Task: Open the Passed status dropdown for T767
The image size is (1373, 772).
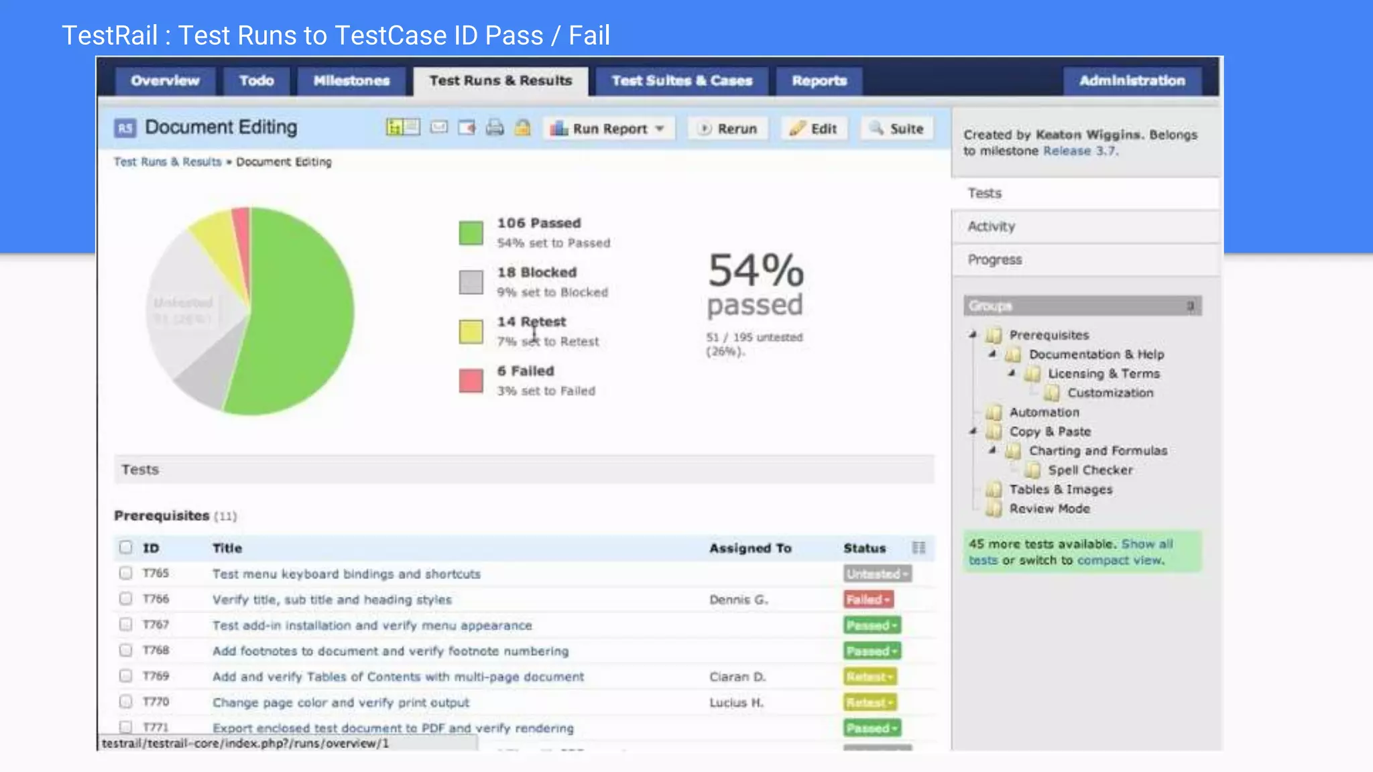Action: tap(872, 625)
